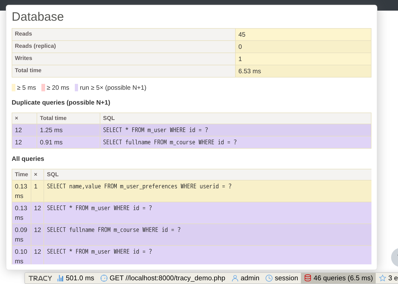Click m_course query in the 0.09 ms row

(x=114, y=230)
